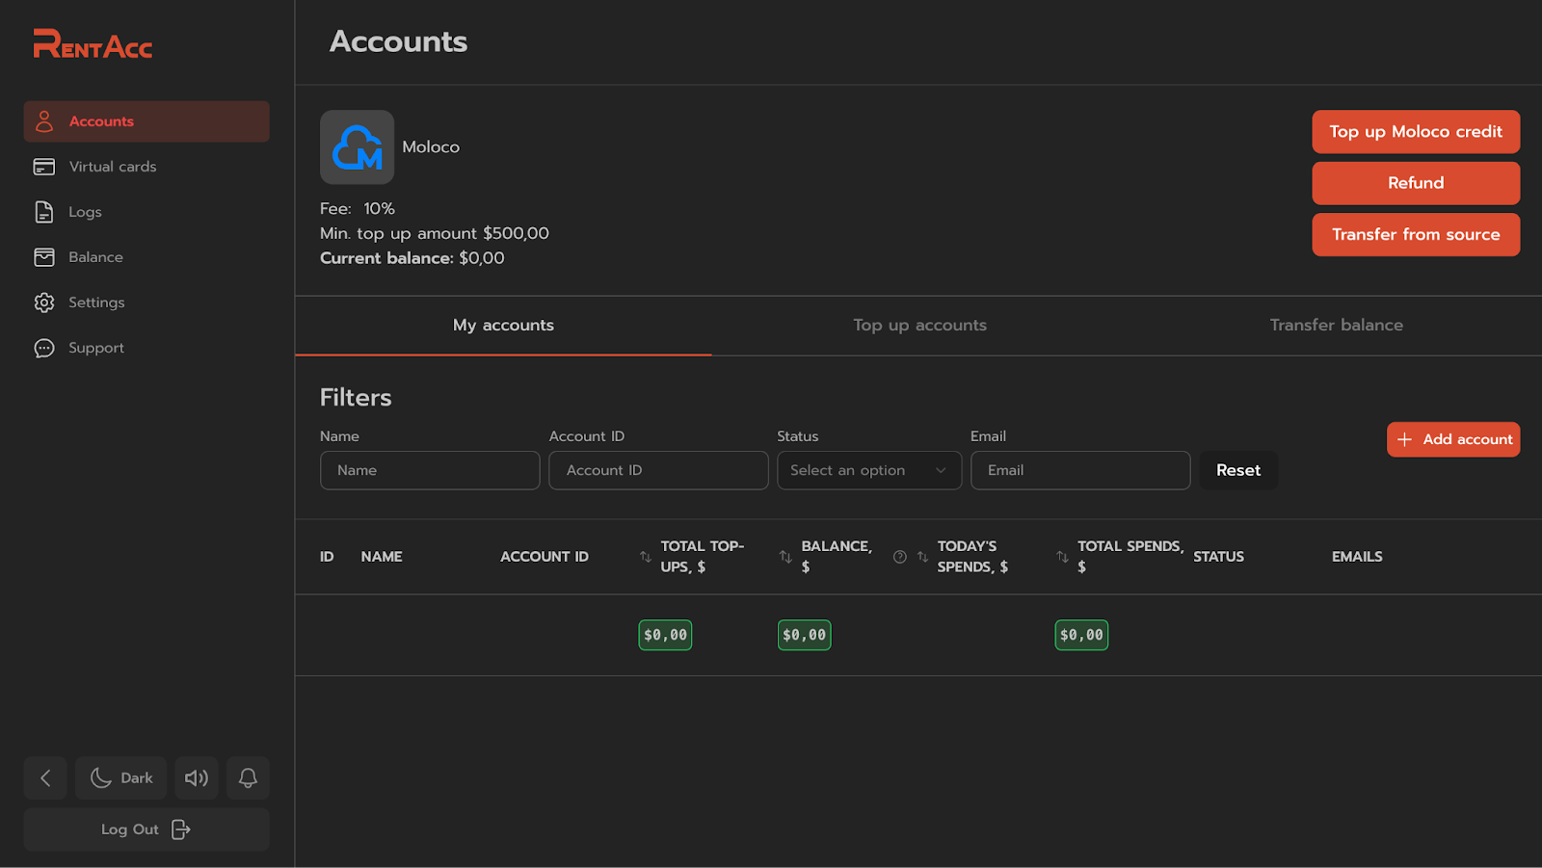Toggle the Dark theme mode
The height and width of the screenshot is (868, 1542).
click(x=121, y=778)
